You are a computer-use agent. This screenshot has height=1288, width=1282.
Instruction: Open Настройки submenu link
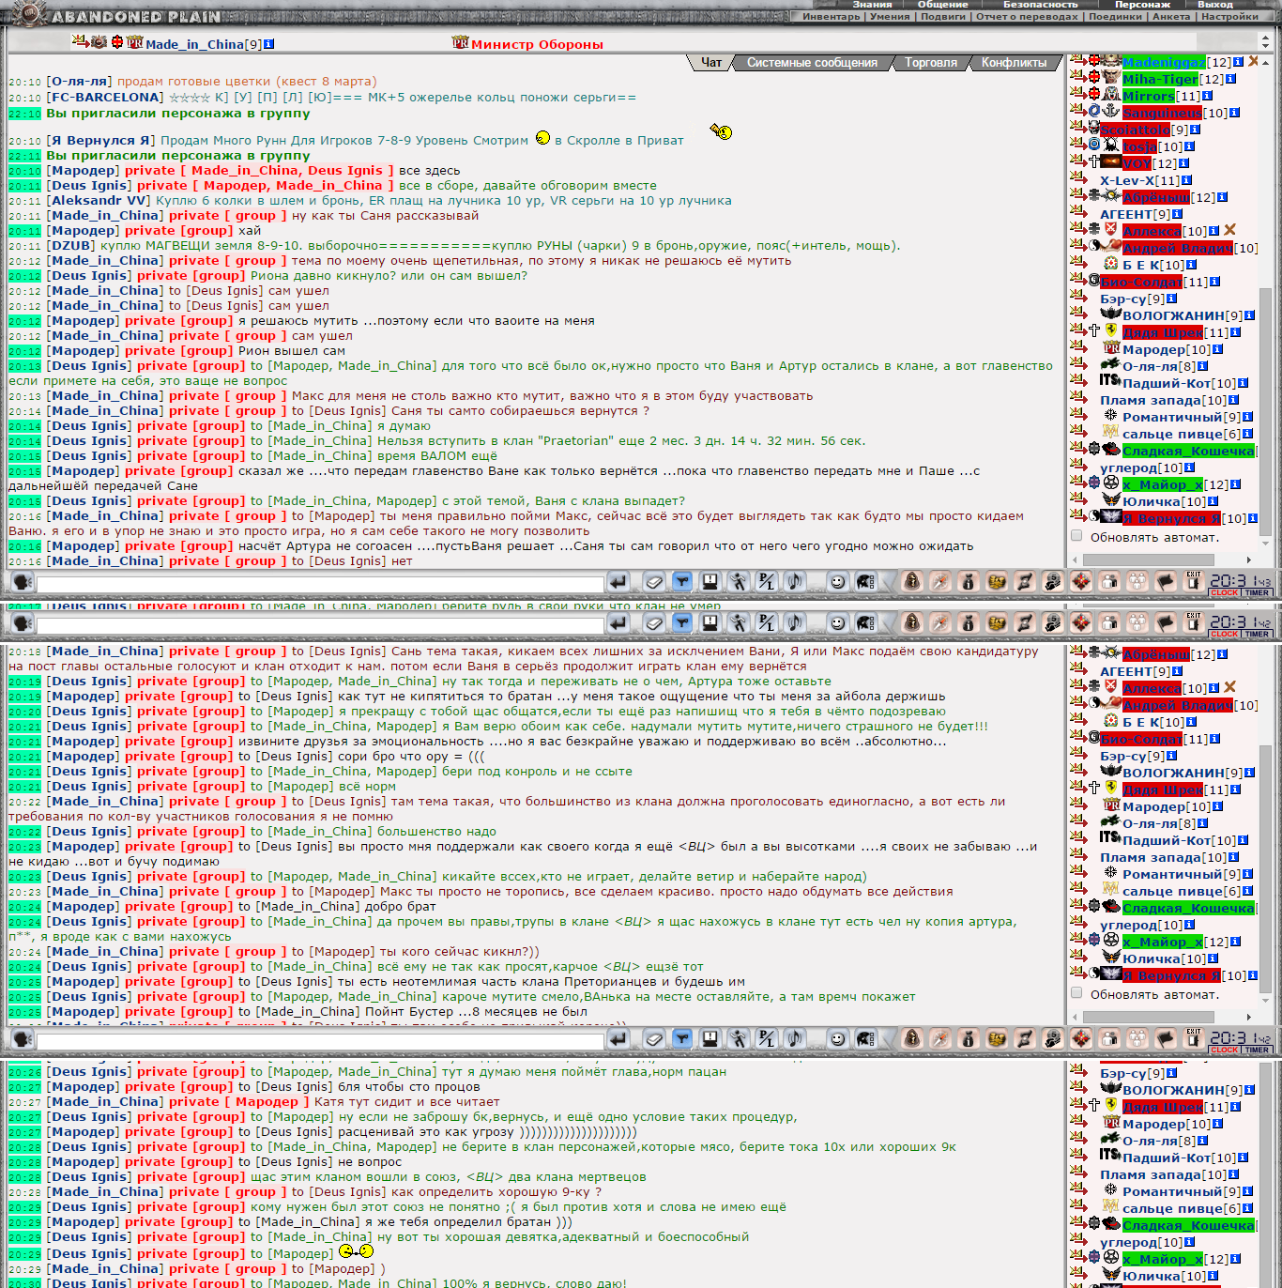[x=1229, y=17]
